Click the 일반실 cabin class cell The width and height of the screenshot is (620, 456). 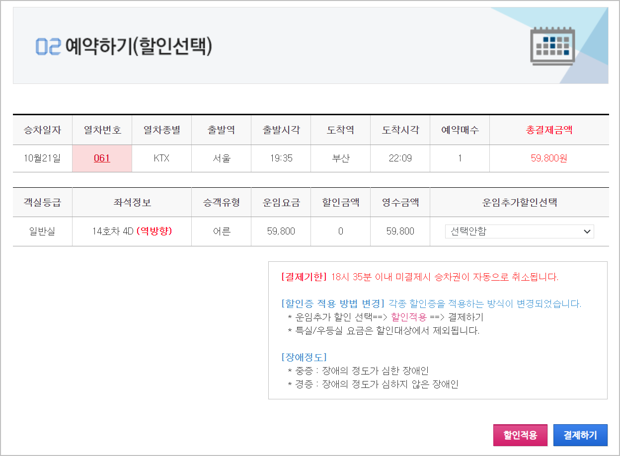tap(43, 231)
